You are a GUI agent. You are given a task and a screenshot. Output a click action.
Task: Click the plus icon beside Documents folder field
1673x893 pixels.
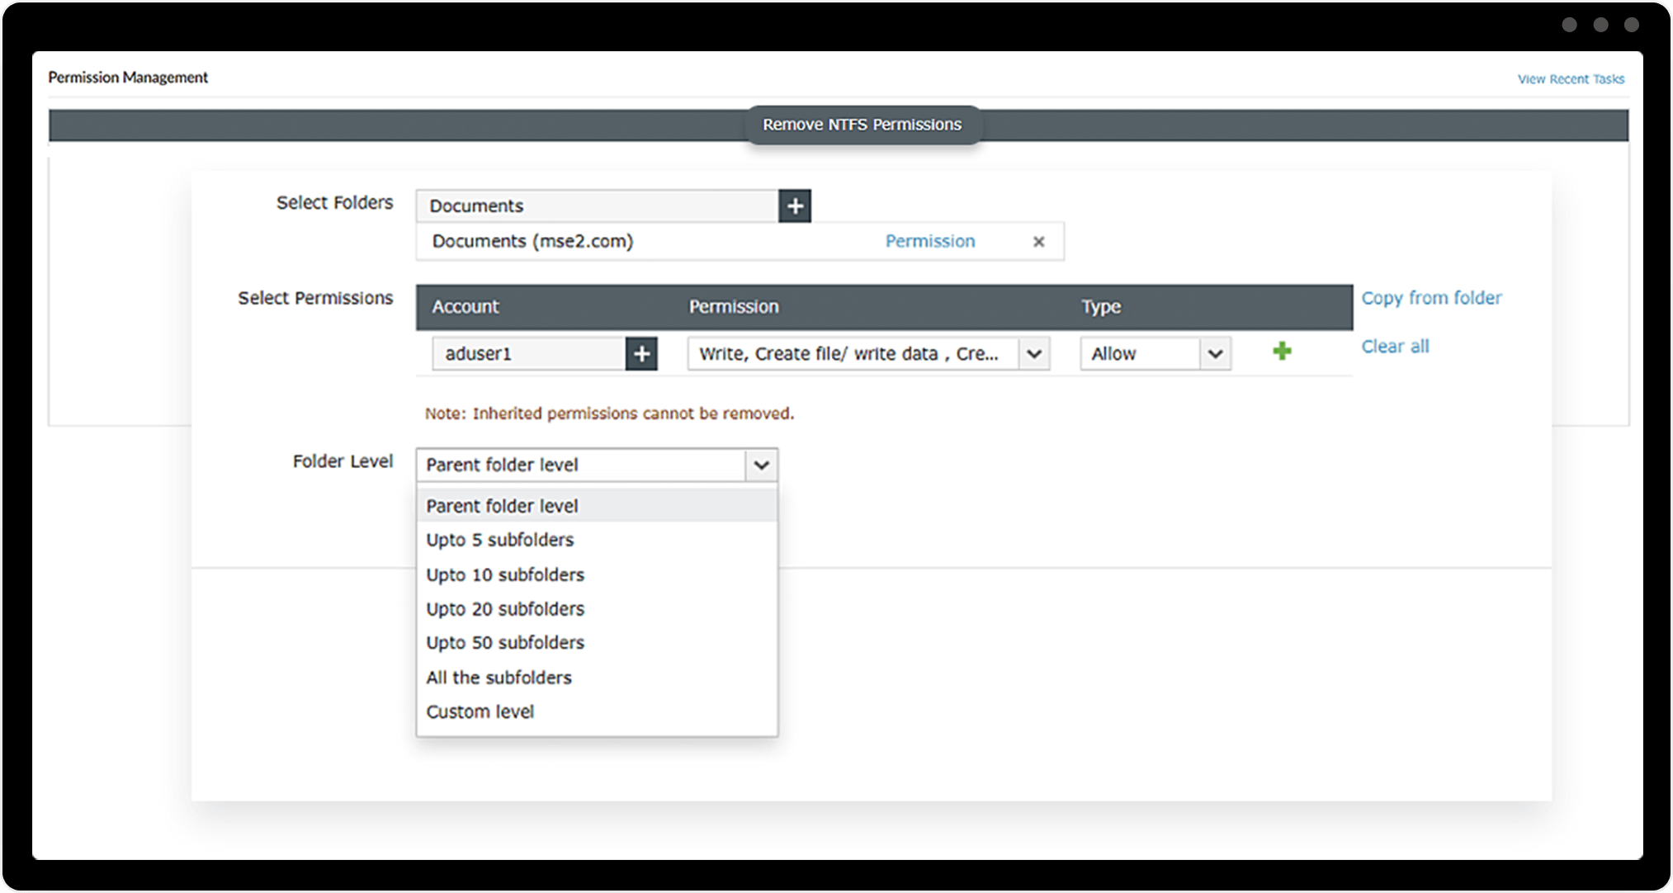tap(794, 206)
